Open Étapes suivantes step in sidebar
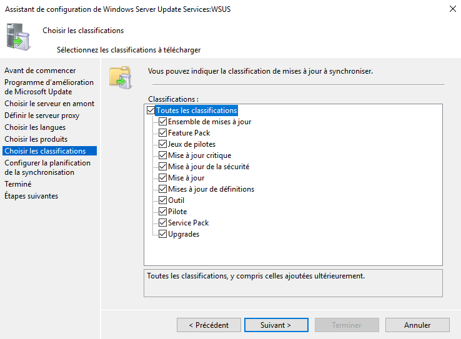This screenshot has width=461, height=339. tap(31, 195)
